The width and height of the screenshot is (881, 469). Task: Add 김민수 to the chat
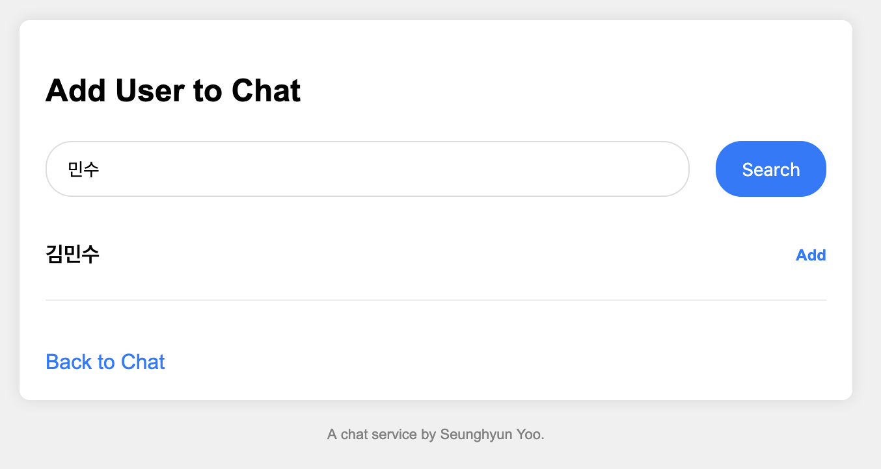(x=810, y=255)
